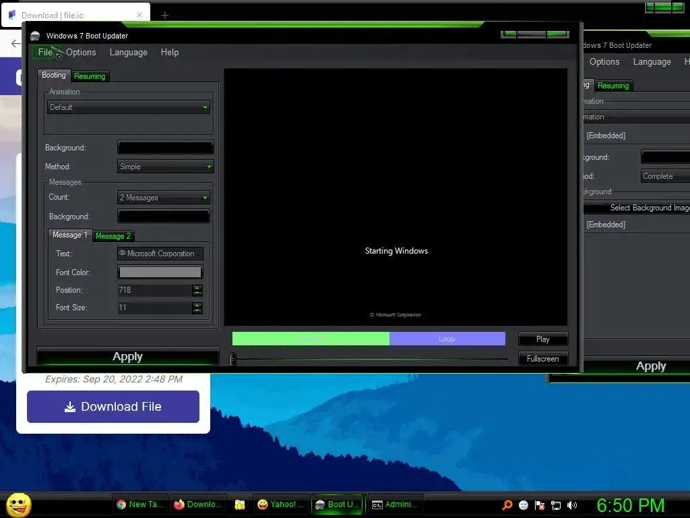Click the 6:50 PM taskbar clock

tap(631, 505)
